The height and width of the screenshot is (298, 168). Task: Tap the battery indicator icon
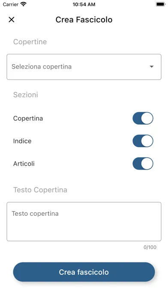160,4
